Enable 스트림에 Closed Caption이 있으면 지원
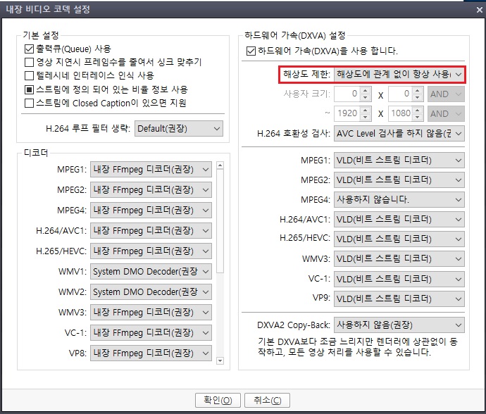 (x=29, y=103)
